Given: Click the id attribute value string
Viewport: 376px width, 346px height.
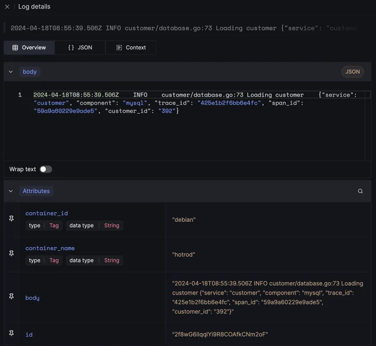Looking at the screenshot, I should coord(220,334).
